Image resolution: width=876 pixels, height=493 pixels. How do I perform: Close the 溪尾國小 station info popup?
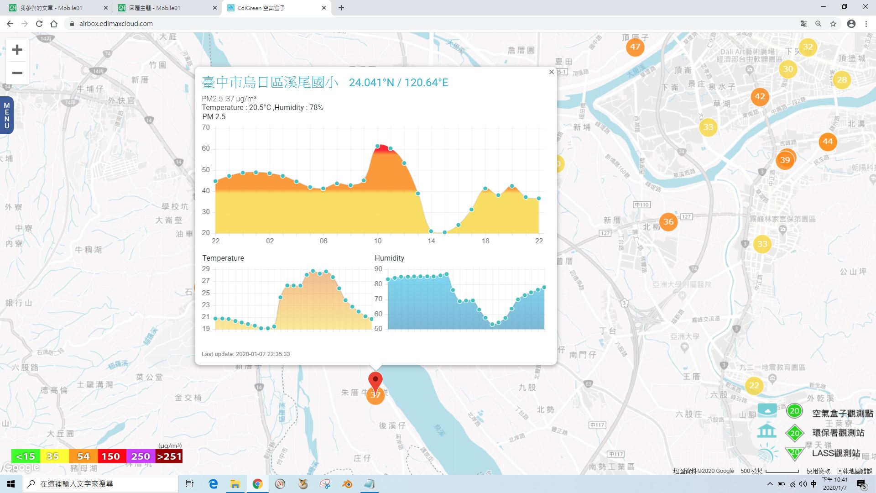coord(551,72)
